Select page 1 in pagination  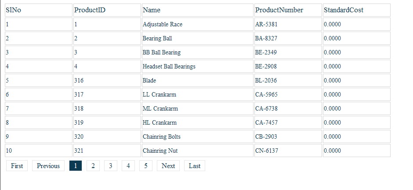click(x=76, y=166)
